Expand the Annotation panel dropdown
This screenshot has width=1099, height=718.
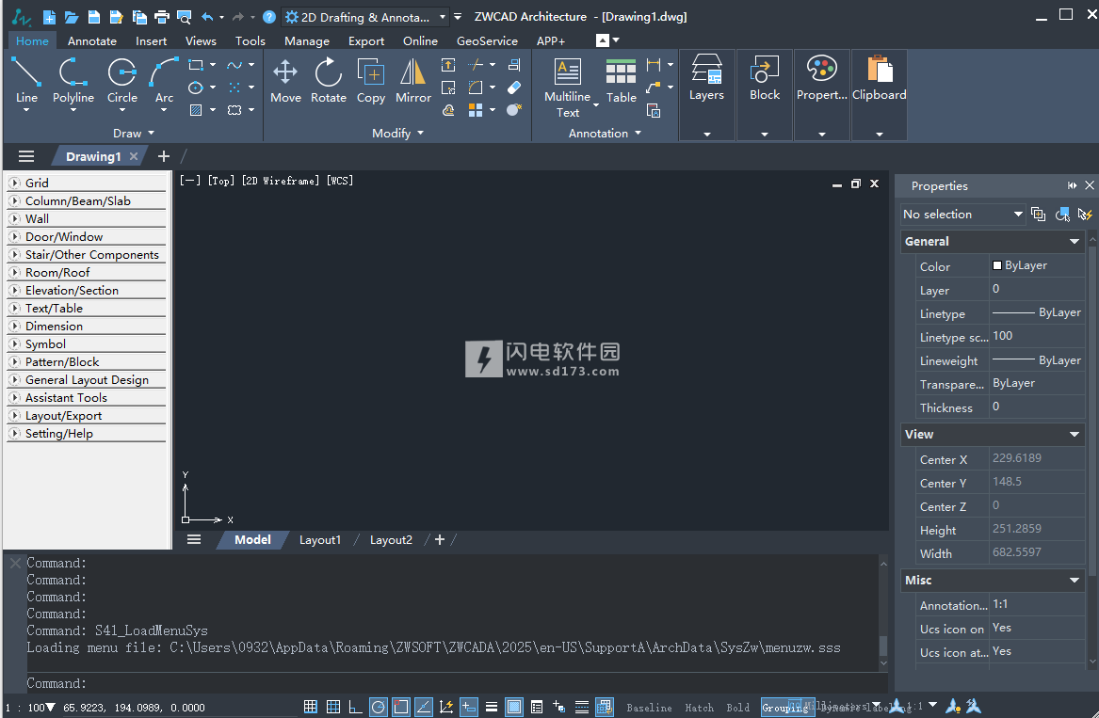605,133
